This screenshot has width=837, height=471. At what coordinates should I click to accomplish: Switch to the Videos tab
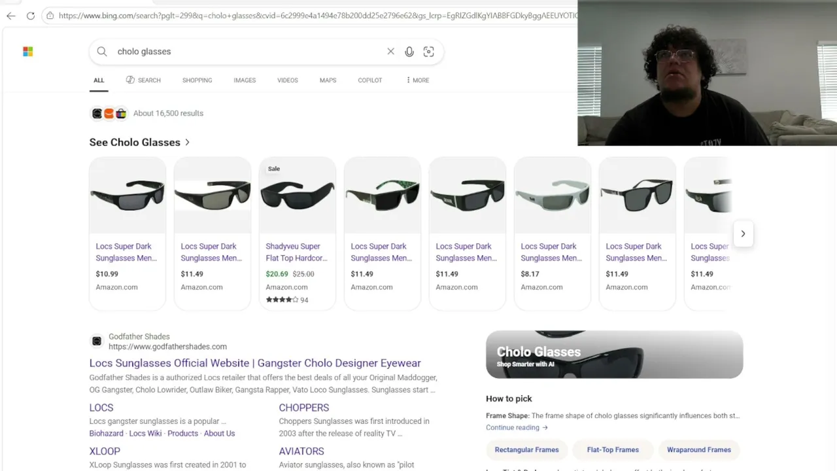click(288, 80)
